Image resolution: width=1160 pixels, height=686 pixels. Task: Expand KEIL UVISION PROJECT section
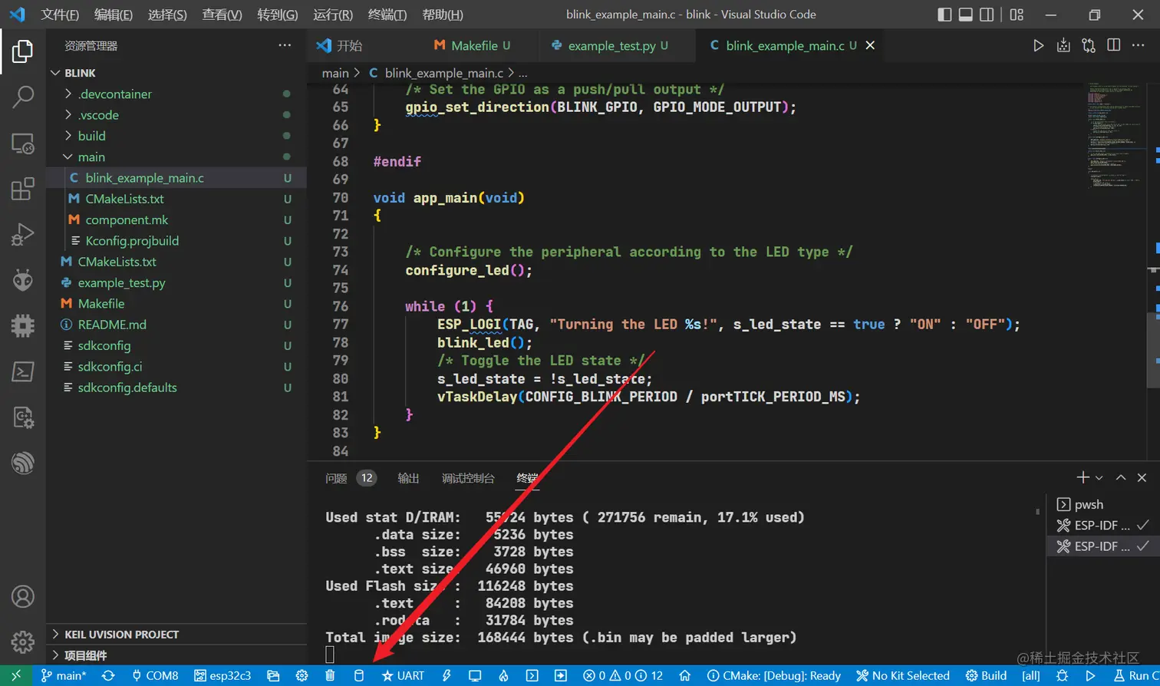(x=176, y=635)
